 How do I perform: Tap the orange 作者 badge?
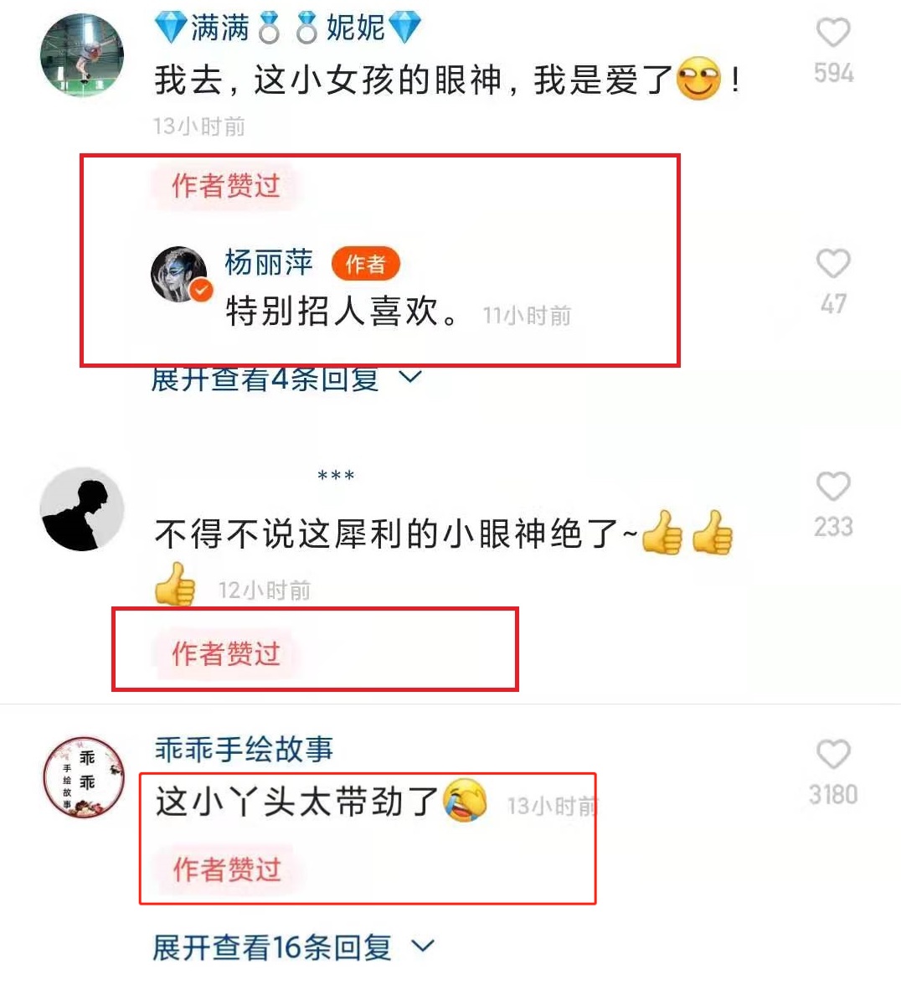pyautogui.click(x=366, y=264)
